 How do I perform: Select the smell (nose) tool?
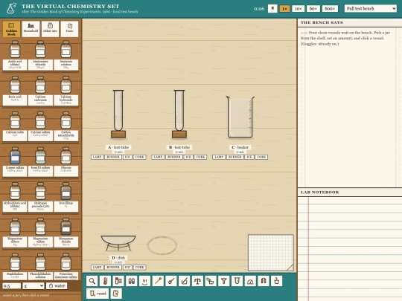click(144, 281)
